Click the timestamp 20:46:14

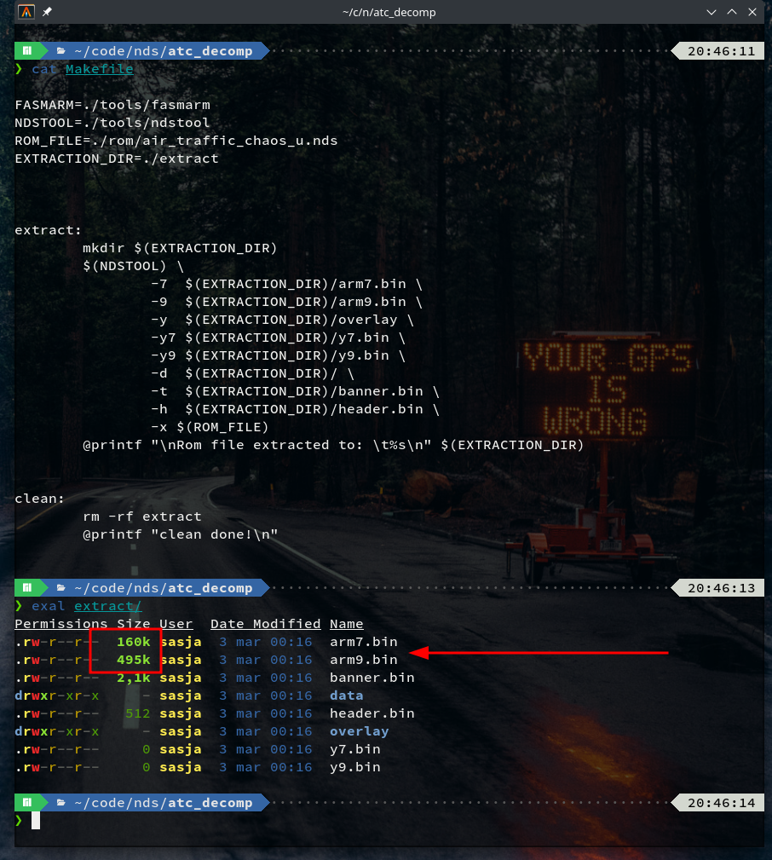pyautogui.click(x=721, y=803)
